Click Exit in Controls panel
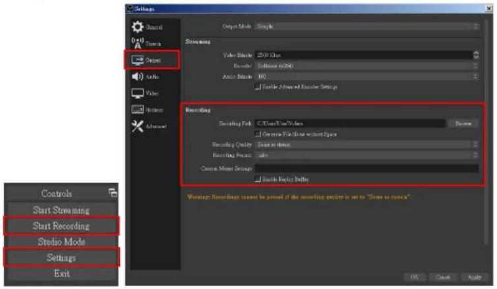The width and height of the screenshot is (497, 289). point(61,273)
